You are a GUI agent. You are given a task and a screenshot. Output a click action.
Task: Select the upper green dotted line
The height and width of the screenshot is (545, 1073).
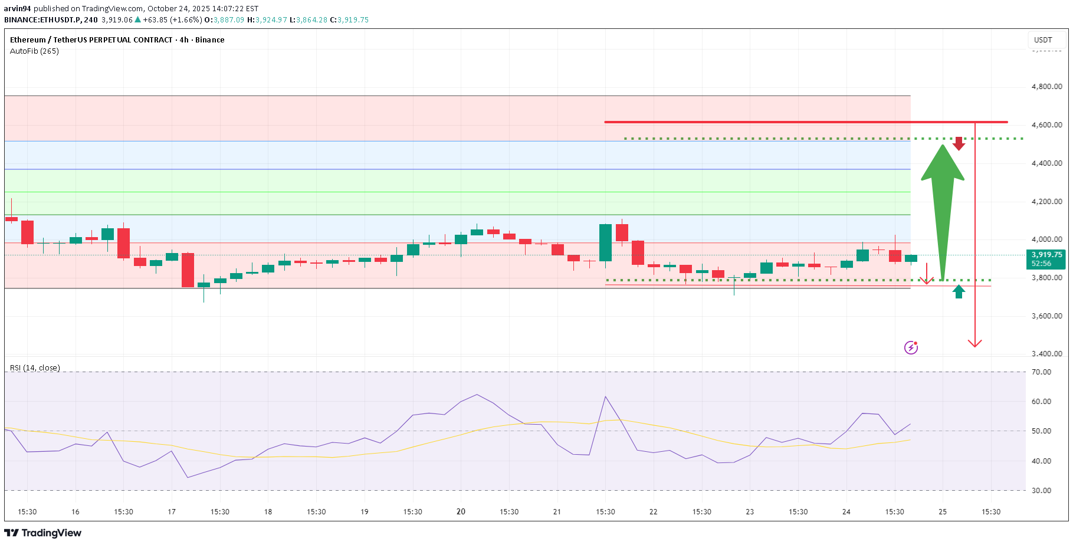tap(767, 139)
